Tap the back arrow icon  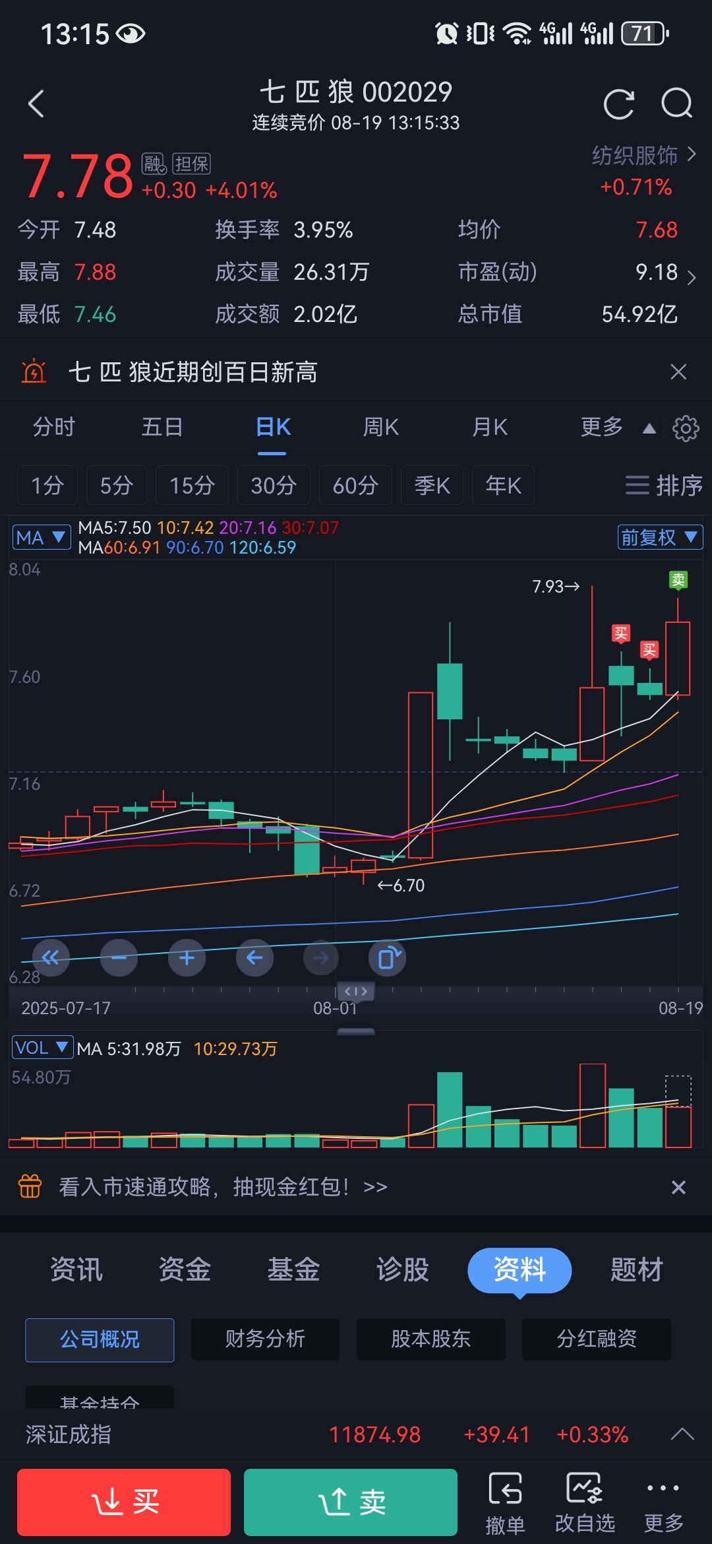(36, 104)
